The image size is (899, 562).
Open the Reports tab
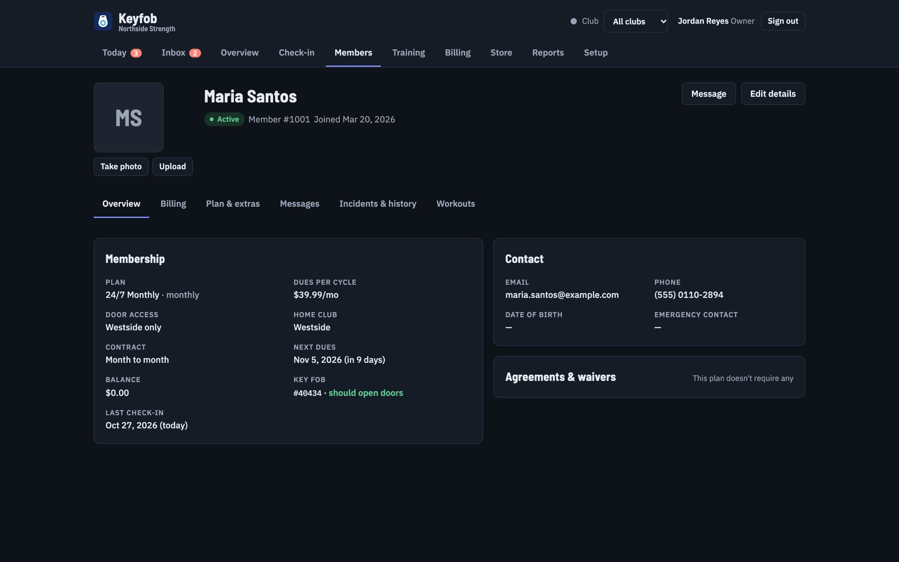[x=548, y=52]
